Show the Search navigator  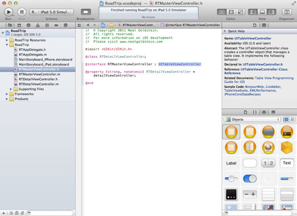pos(28,25)
